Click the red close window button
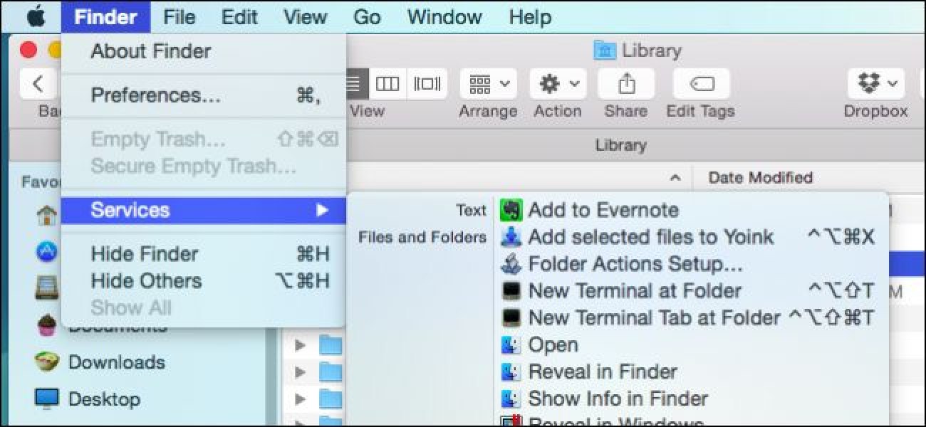Image resolution: width=926 pixels, height=427 pixels. pos(28,51)
